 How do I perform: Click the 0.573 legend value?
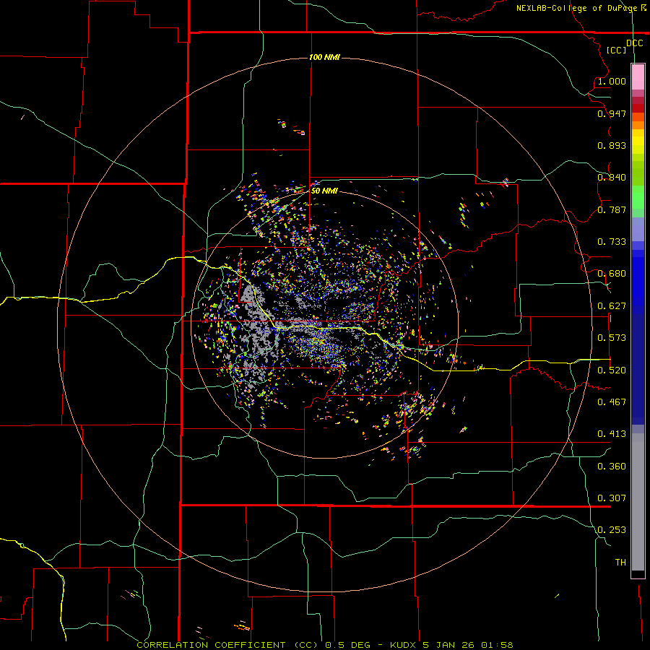[612, 338]
